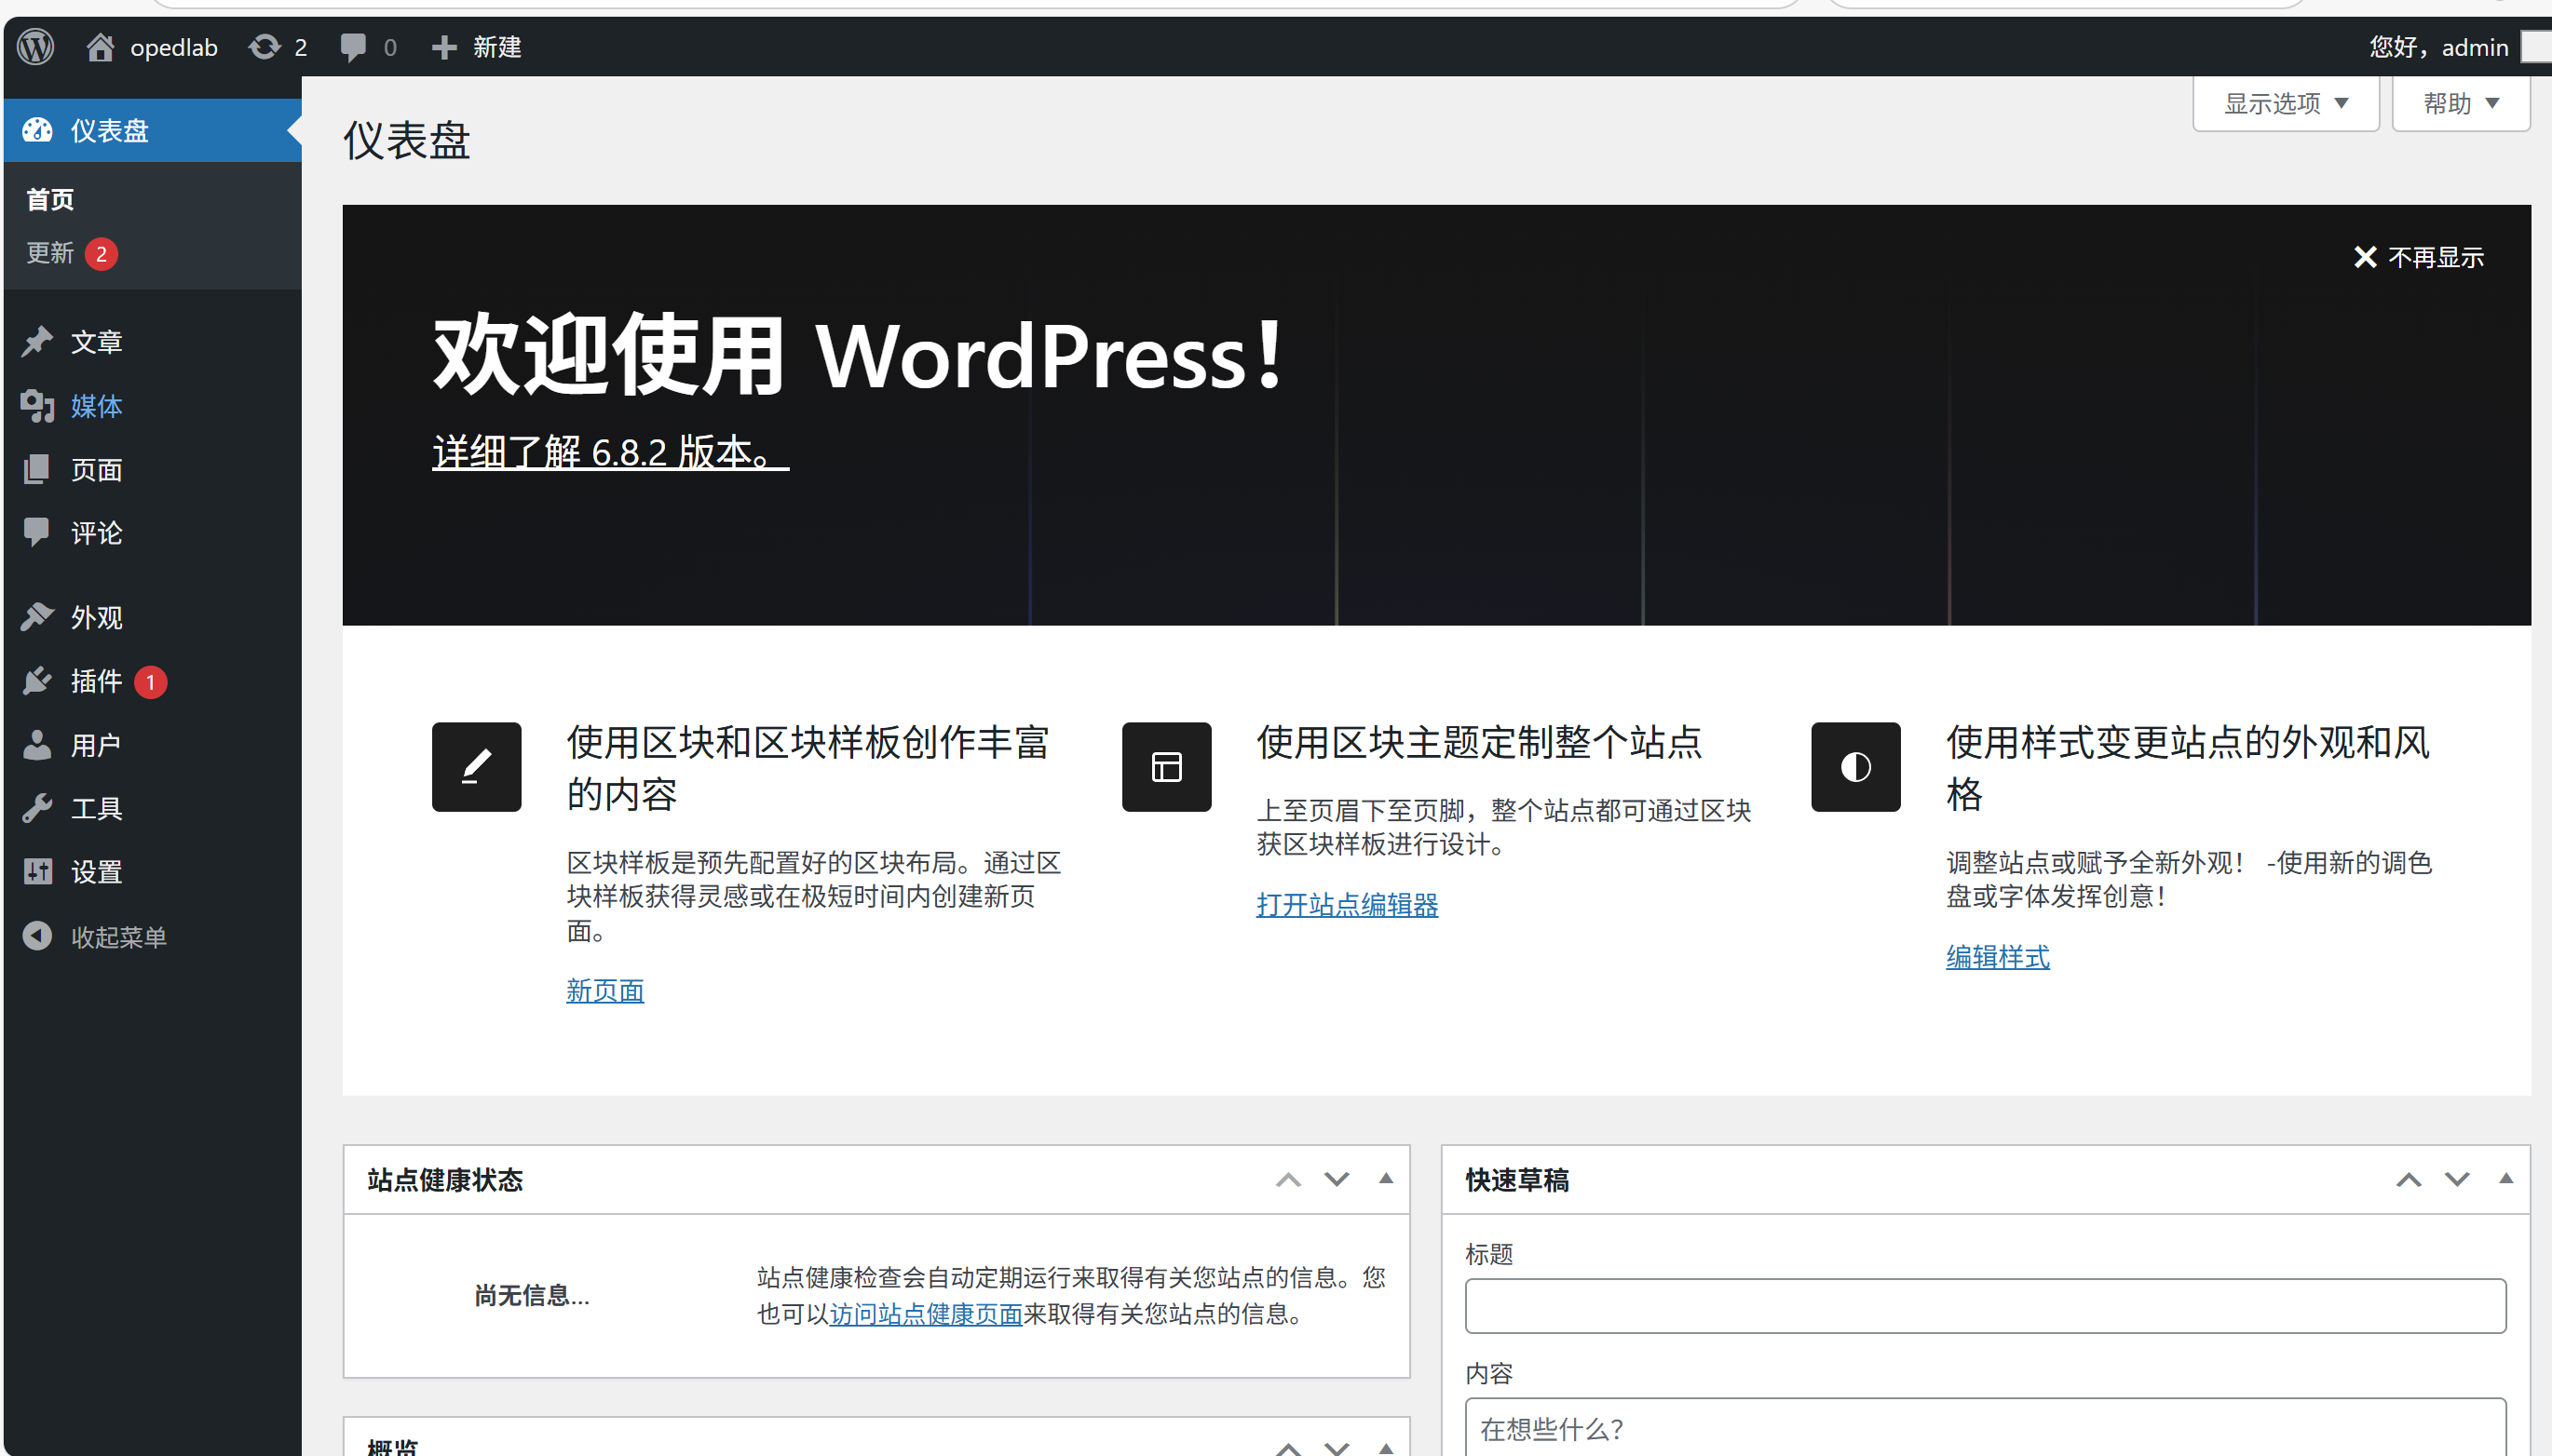2552x1456 pixels.
Task: Click the WordPress logo in admin bar
Action: pyautogui.click(x=36, y=47)
